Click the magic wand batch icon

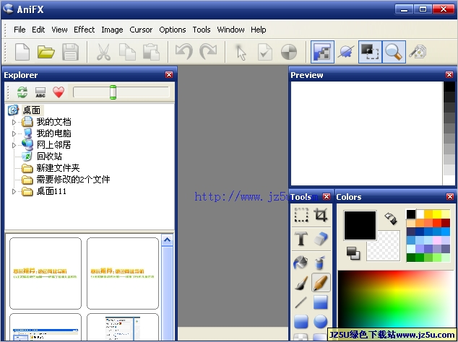click(418, 52)
